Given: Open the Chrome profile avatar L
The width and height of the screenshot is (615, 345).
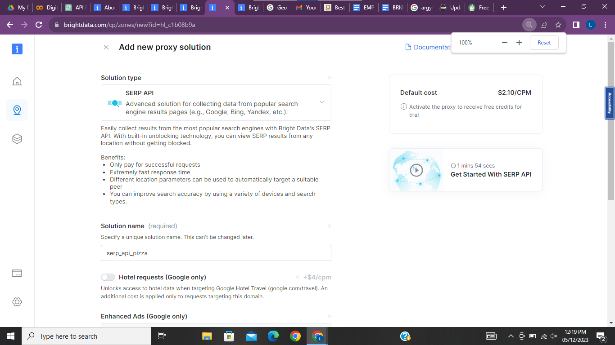Looking at the screenshot, I should pos(591,25).
